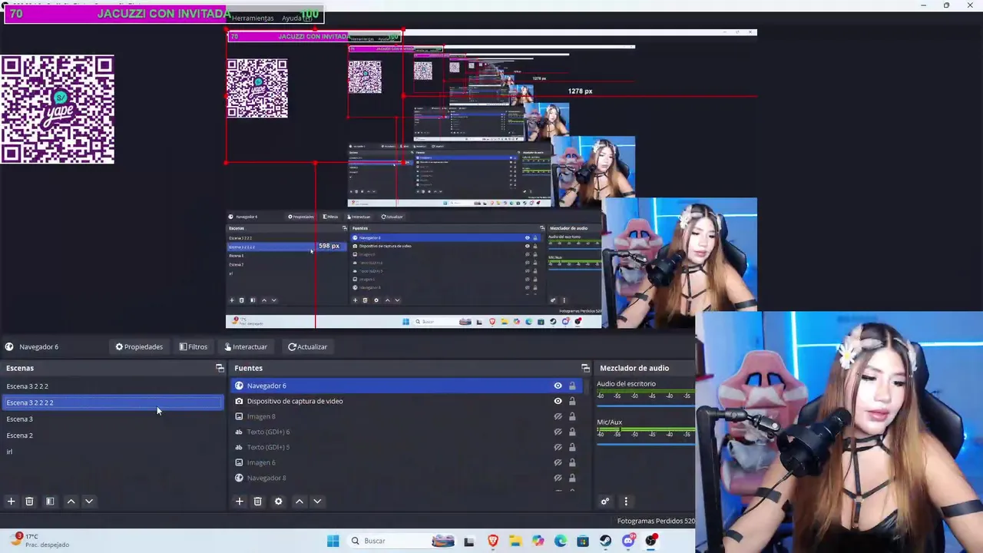This screenshot has width=983, height=553.
Task: Toggle lock on Dispositivo de captura de video
Action: [572, 401]
